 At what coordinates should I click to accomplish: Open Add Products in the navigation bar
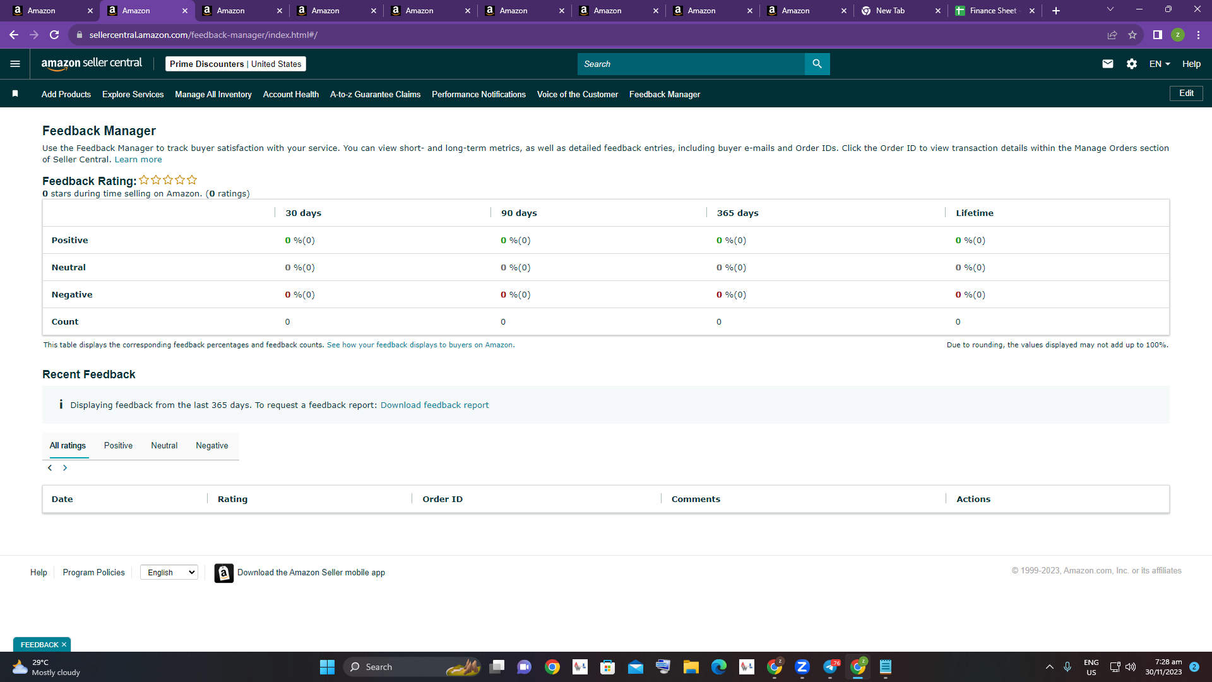point(66,94)
